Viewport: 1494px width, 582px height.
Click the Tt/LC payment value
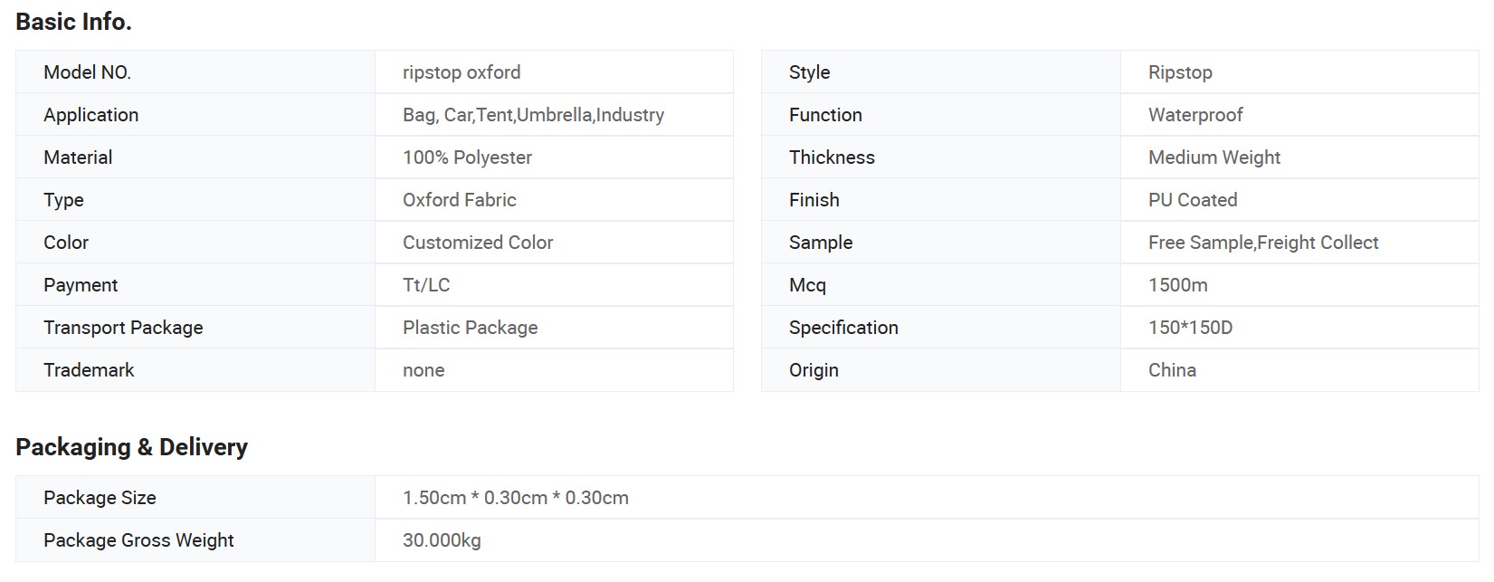pos(426,285)
